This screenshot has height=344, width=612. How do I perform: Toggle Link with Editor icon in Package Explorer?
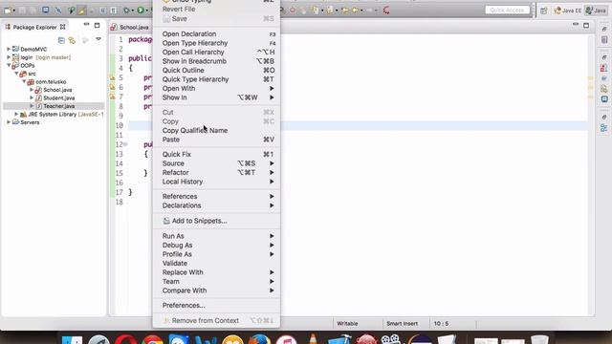click(x=72, y=40)
